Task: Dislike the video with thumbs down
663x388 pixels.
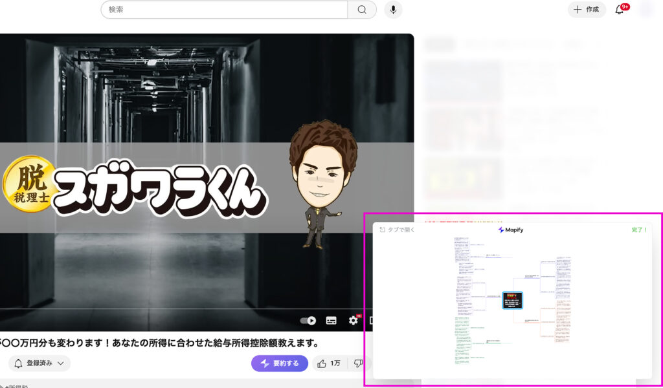Action: [x=358, y=363]
